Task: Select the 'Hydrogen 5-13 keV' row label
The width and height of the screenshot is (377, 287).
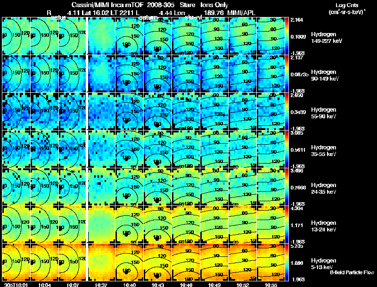Action: click(324, 264)
